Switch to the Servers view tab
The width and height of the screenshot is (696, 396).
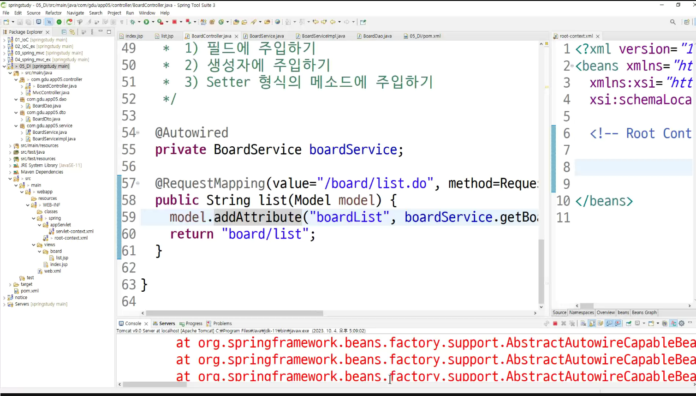pos(164,324)
